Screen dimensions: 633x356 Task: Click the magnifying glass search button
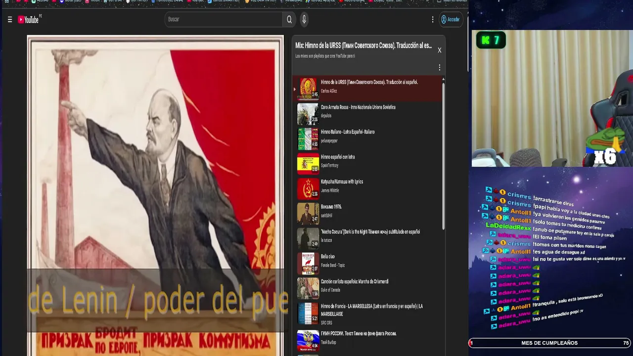pyautogui.click(x=289, y=19)
